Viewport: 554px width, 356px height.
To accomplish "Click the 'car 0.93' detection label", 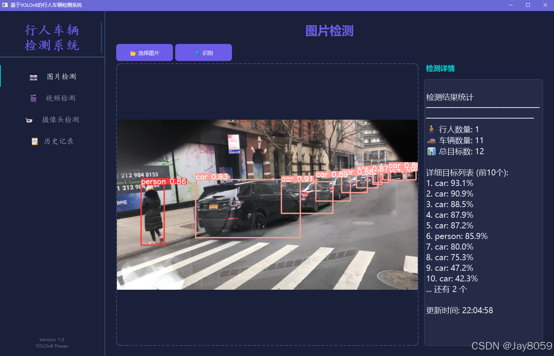I will [x=212, y=177].
